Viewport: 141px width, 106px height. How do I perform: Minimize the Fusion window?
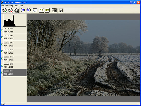tap(132, 2)
